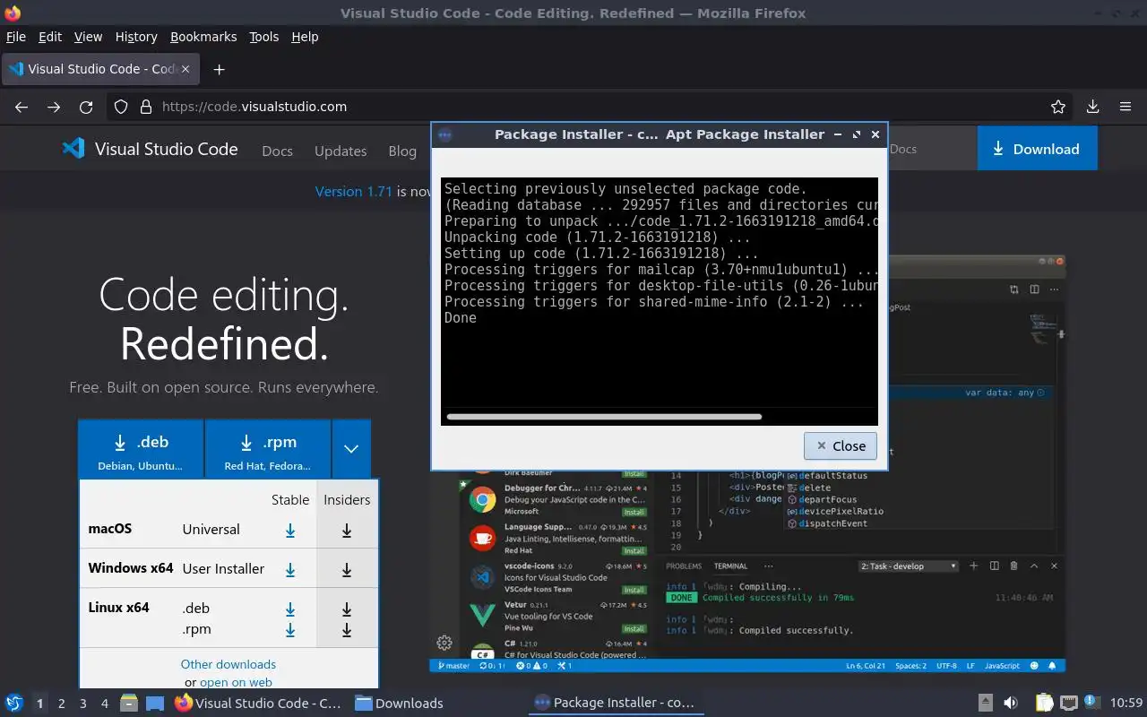
Task: Download Linux x64 Stable .rpm
Action: 290,629
